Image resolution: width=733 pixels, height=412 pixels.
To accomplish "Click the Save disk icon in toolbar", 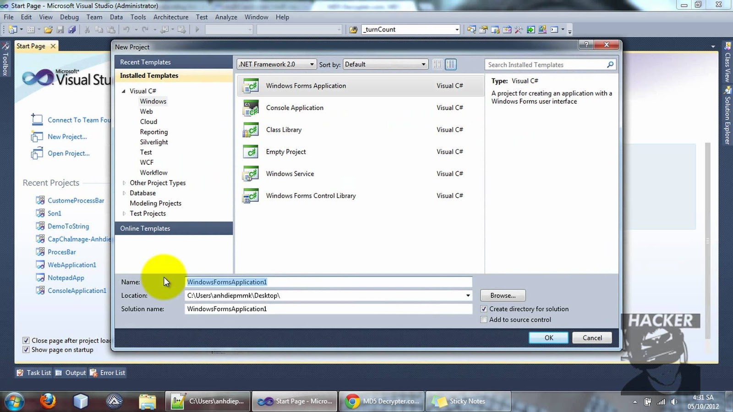I will click(60, 29).
